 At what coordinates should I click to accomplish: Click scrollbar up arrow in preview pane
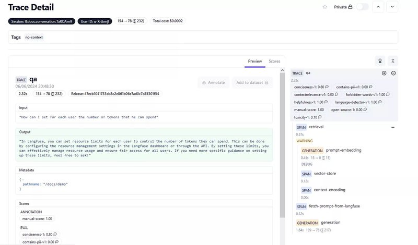click(x=282, y=70)
